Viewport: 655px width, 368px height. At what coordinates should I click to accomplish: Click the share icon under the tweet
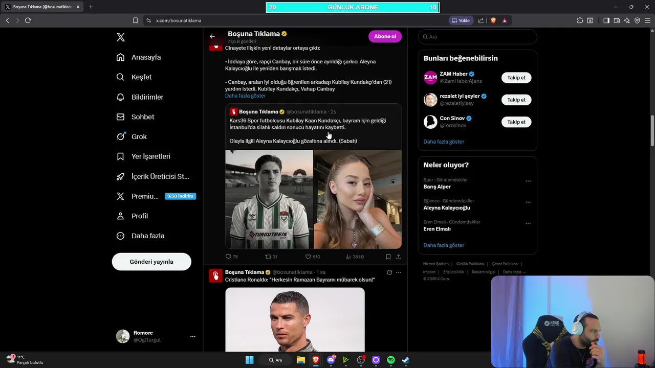399,257
